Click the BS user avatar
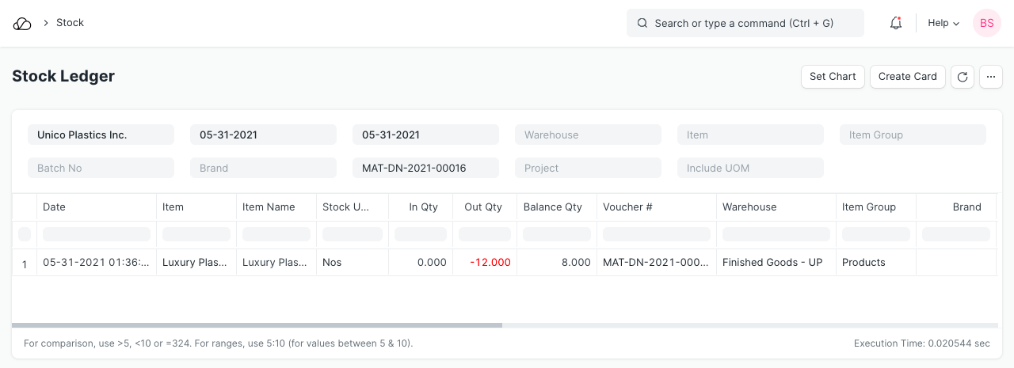This screenshot has width=1014, height=368. (x=986, y=24)
